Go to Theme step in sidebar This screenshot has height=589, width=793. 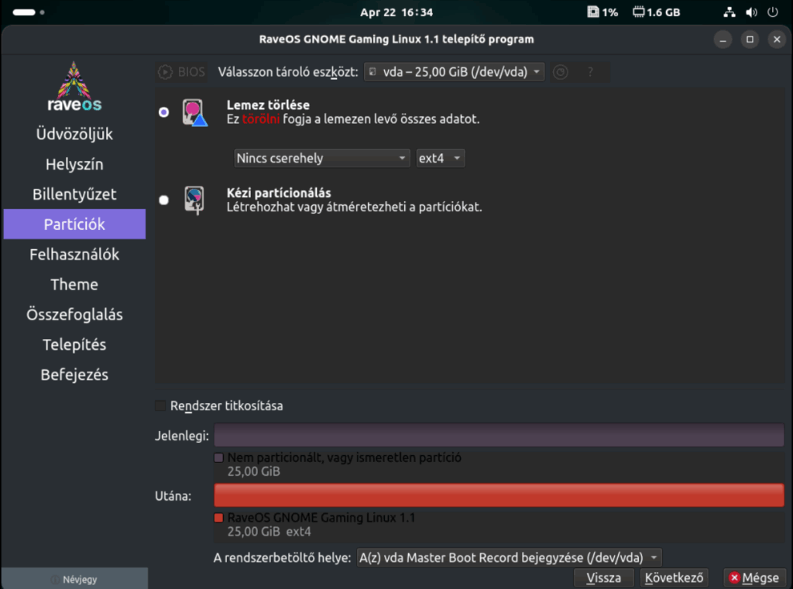[x=74, y=284]
